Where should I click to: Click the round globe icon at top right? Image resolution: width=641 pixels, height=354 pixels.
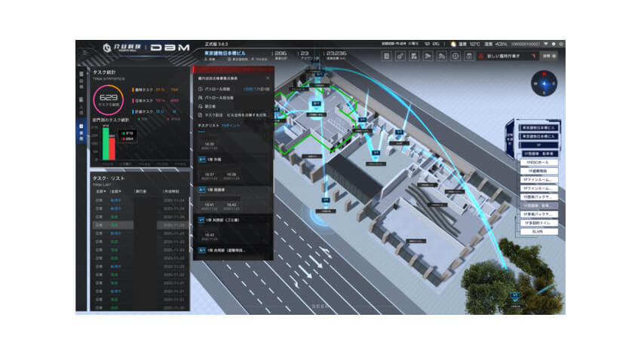coord(554,44)
